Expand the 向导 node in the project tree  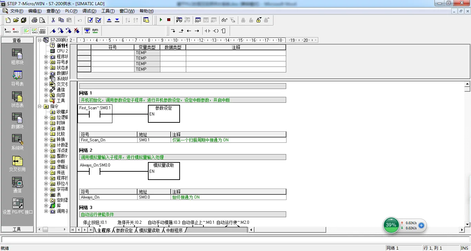pos(46,95)
